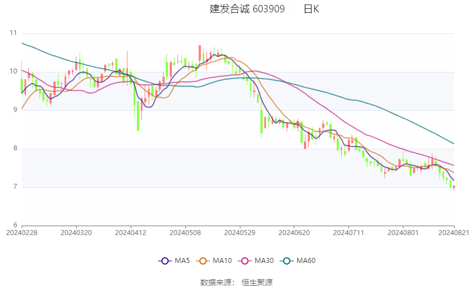Image resolution: width=473 pixels, height=288 pixels.
Task: Click the data source text 恒生聚源
Action: click(257, 282)
